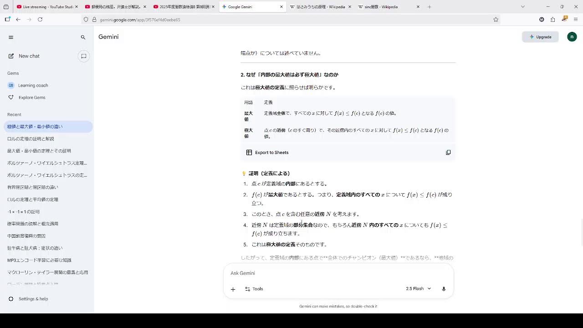The image size is (583, 328).
Task: Switch to the 2025年度 browser tab
Action: click(x=183, y=7)
